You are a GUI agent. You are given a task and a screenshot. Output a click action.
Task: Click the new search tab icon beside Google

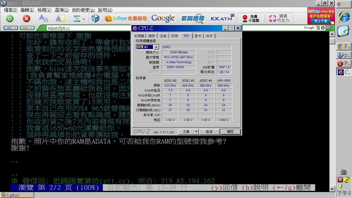click(x=318, y=28)
